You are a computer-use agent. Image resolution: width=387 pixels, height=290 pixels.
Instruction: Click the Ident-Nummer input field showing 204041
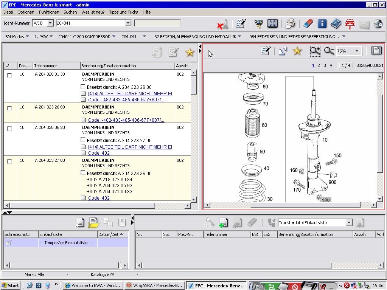point(91,23)
